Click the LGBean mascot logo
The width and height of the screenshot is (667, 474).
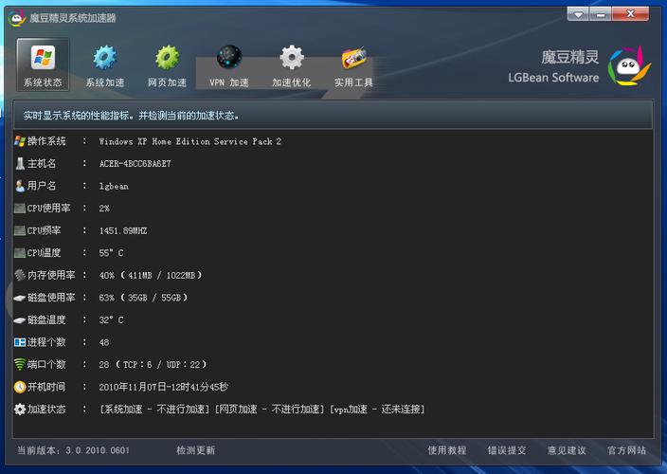click(x=629, y=66)
